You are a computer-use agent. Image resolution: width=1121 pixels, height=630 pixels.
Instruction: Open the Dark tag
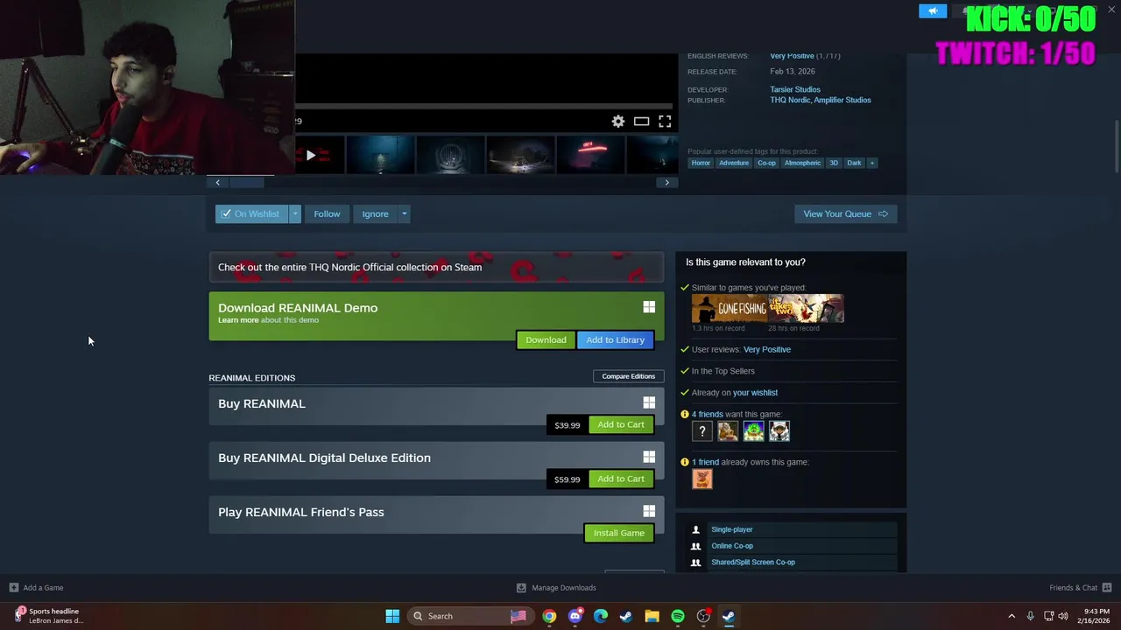[x=854, y=163]
